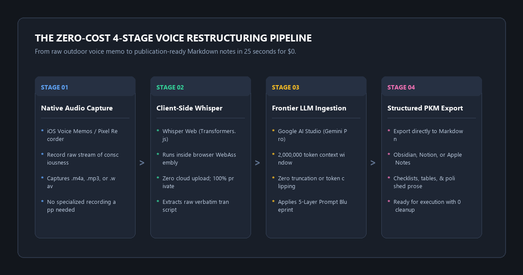523x275 pixels.
Task: Click the "STAGE 03" header label
Action: pos(285,87)
